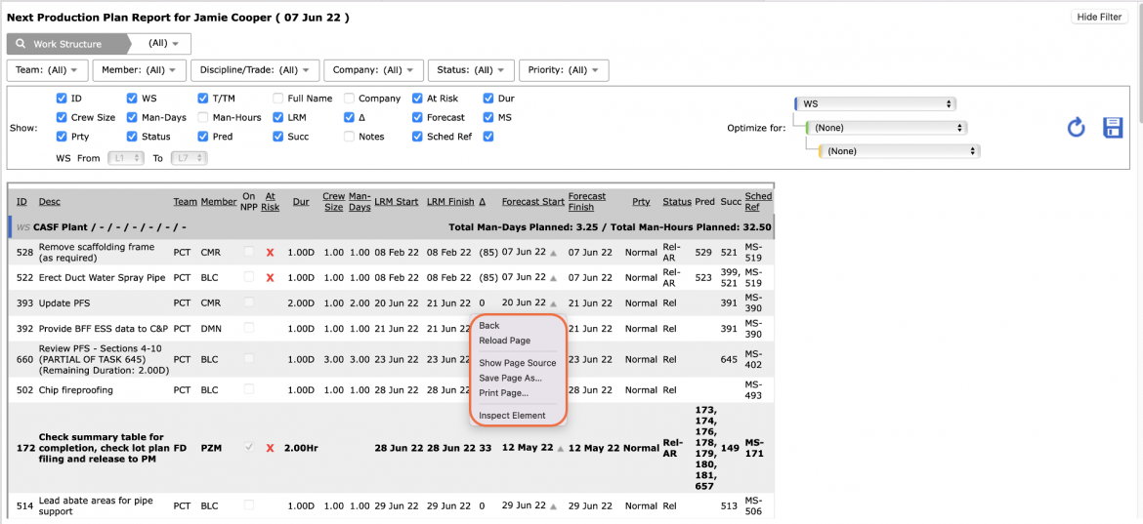Click the Hide Filter button
This screenshot has height=524, width=1143.
pos(1099,17)
